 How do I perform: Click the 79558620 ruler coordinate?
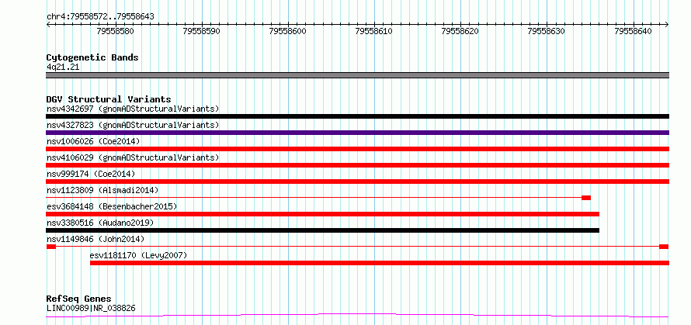(x=460, y=31)
